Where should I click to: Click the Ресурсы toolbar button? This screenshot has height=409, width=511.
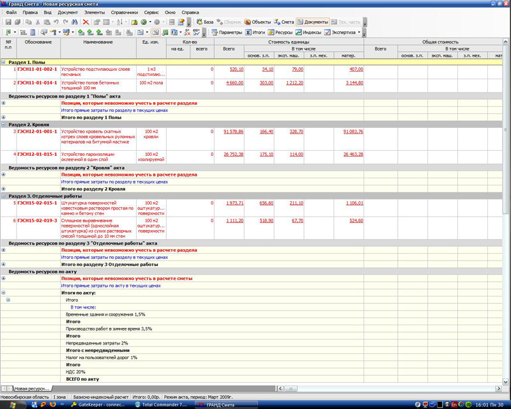coord(280,32)
